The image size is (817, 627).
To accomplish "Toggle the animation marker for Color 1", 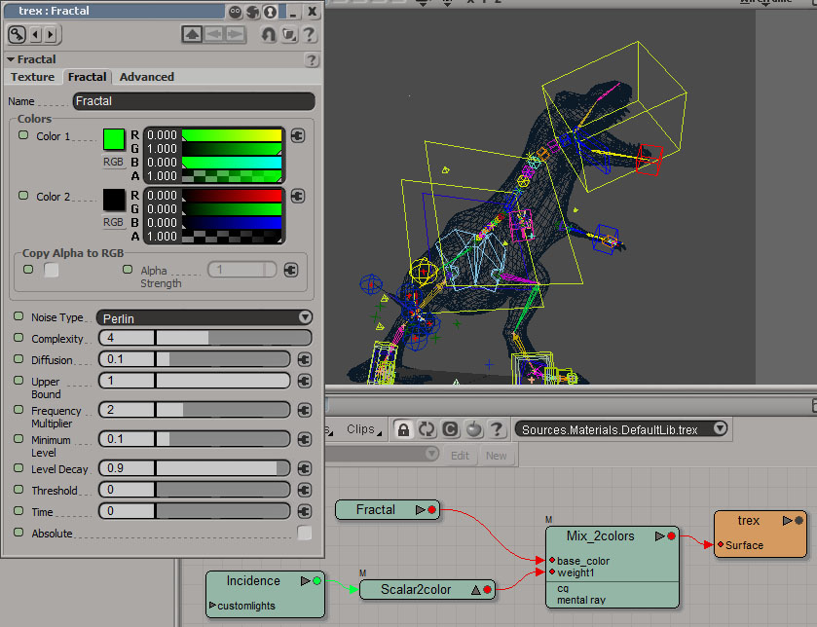I will coord(23,135).
